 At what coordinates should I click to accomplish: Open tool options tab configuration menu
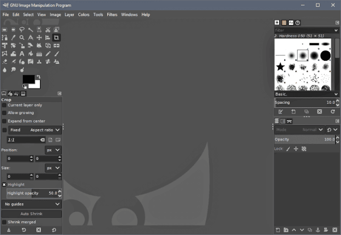click(59, 94)
